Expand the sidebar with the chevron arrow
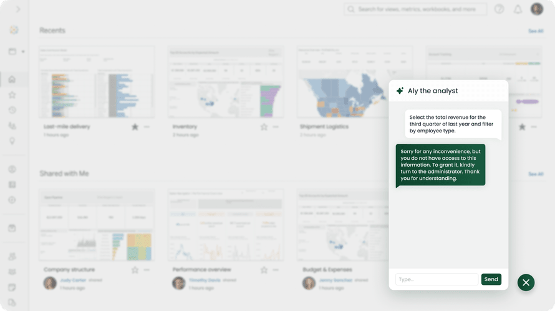The image size is (555, 311). [17, 9]
